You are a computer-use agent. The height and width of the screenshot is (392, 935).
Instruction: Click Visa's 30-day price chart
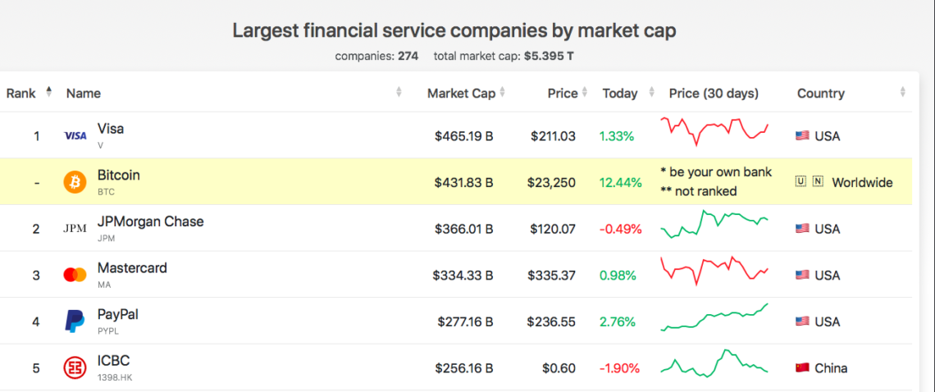point(714,130)
